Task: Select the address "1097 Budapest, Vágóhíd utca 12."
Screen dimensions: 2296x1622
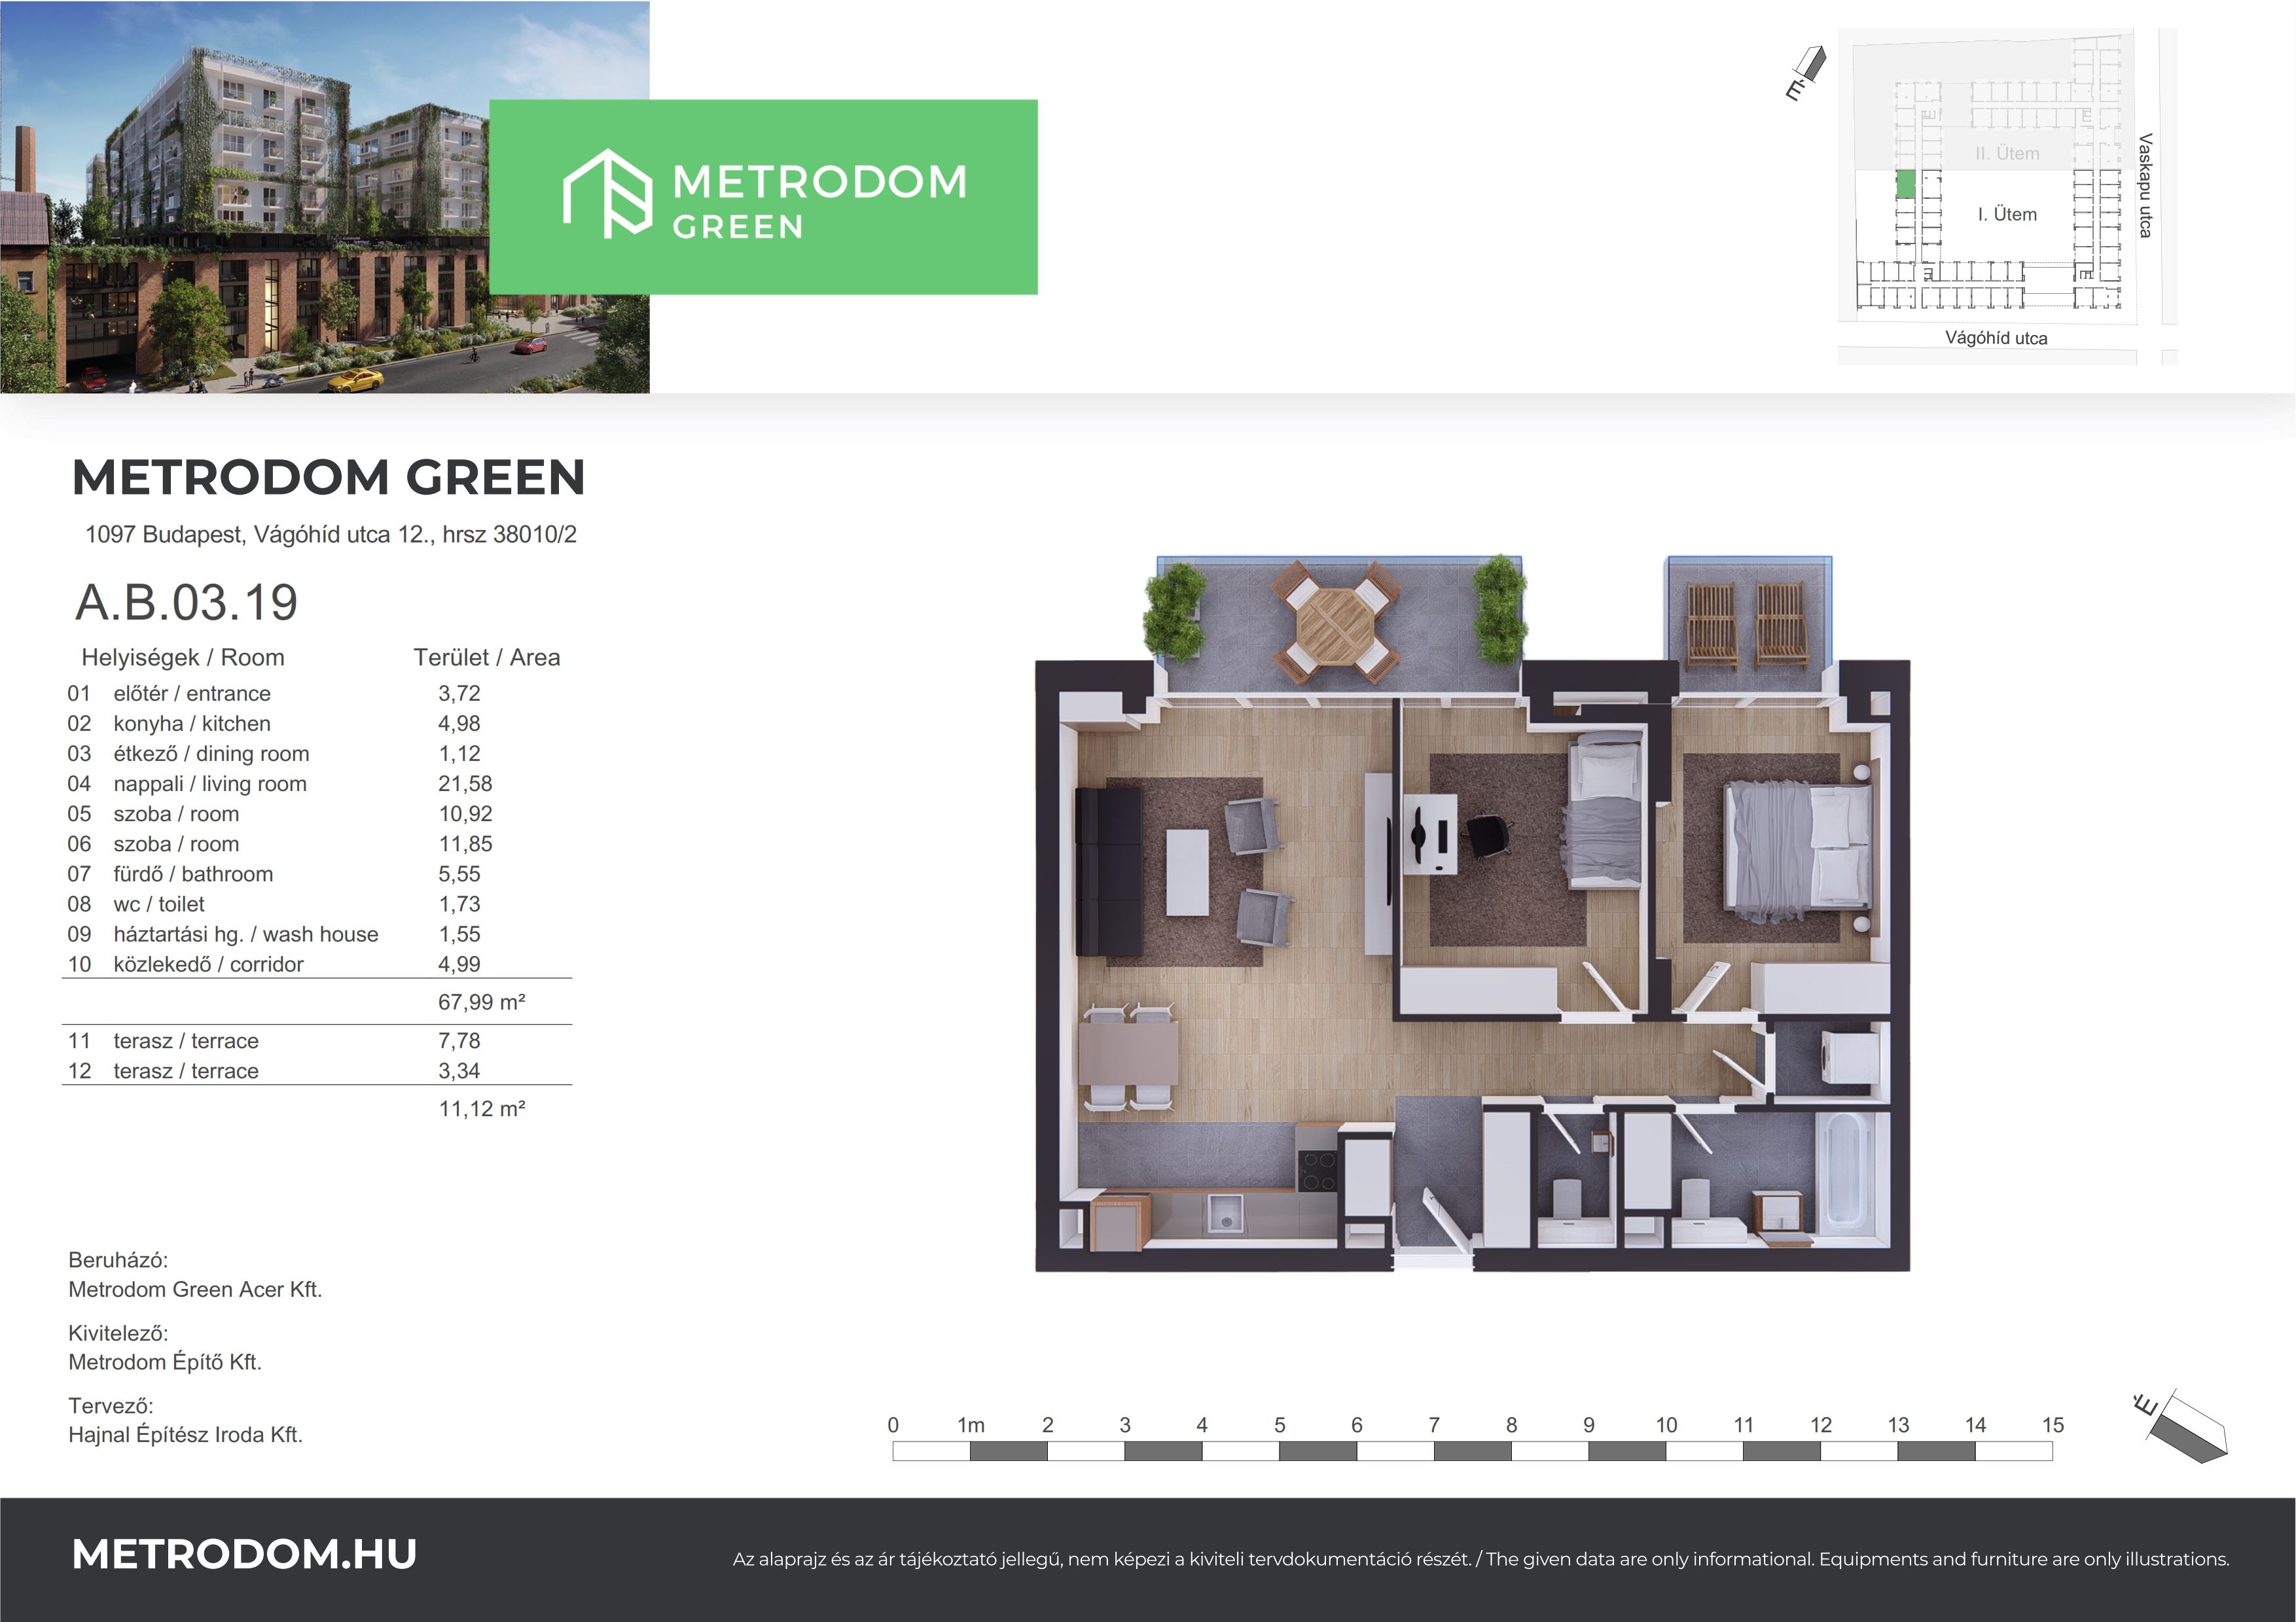Action: coord(260,535)
